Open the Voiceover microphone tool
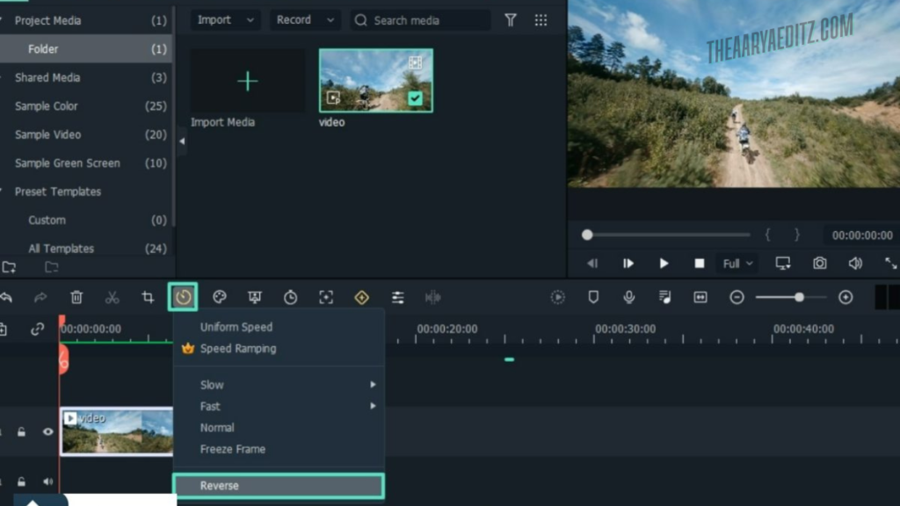This screenshot has height=506, width=900. [x=629, y=297]
